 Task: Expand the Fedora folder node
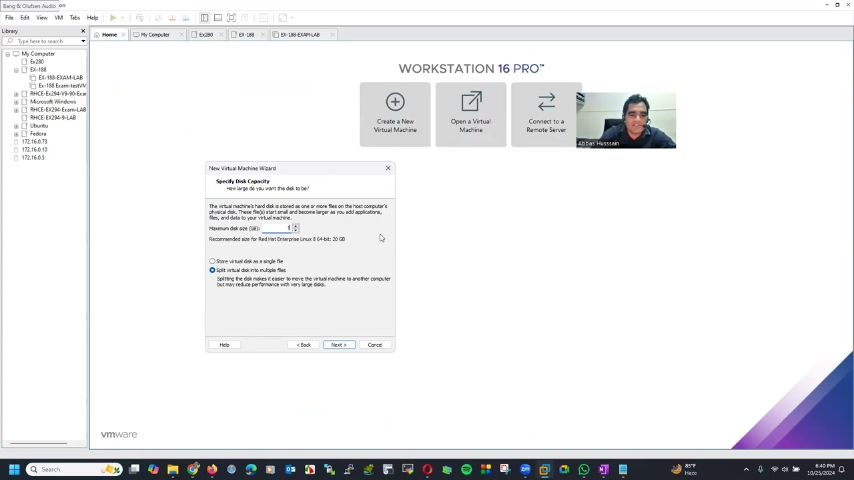pyautogui.click(x=16, y=134)
